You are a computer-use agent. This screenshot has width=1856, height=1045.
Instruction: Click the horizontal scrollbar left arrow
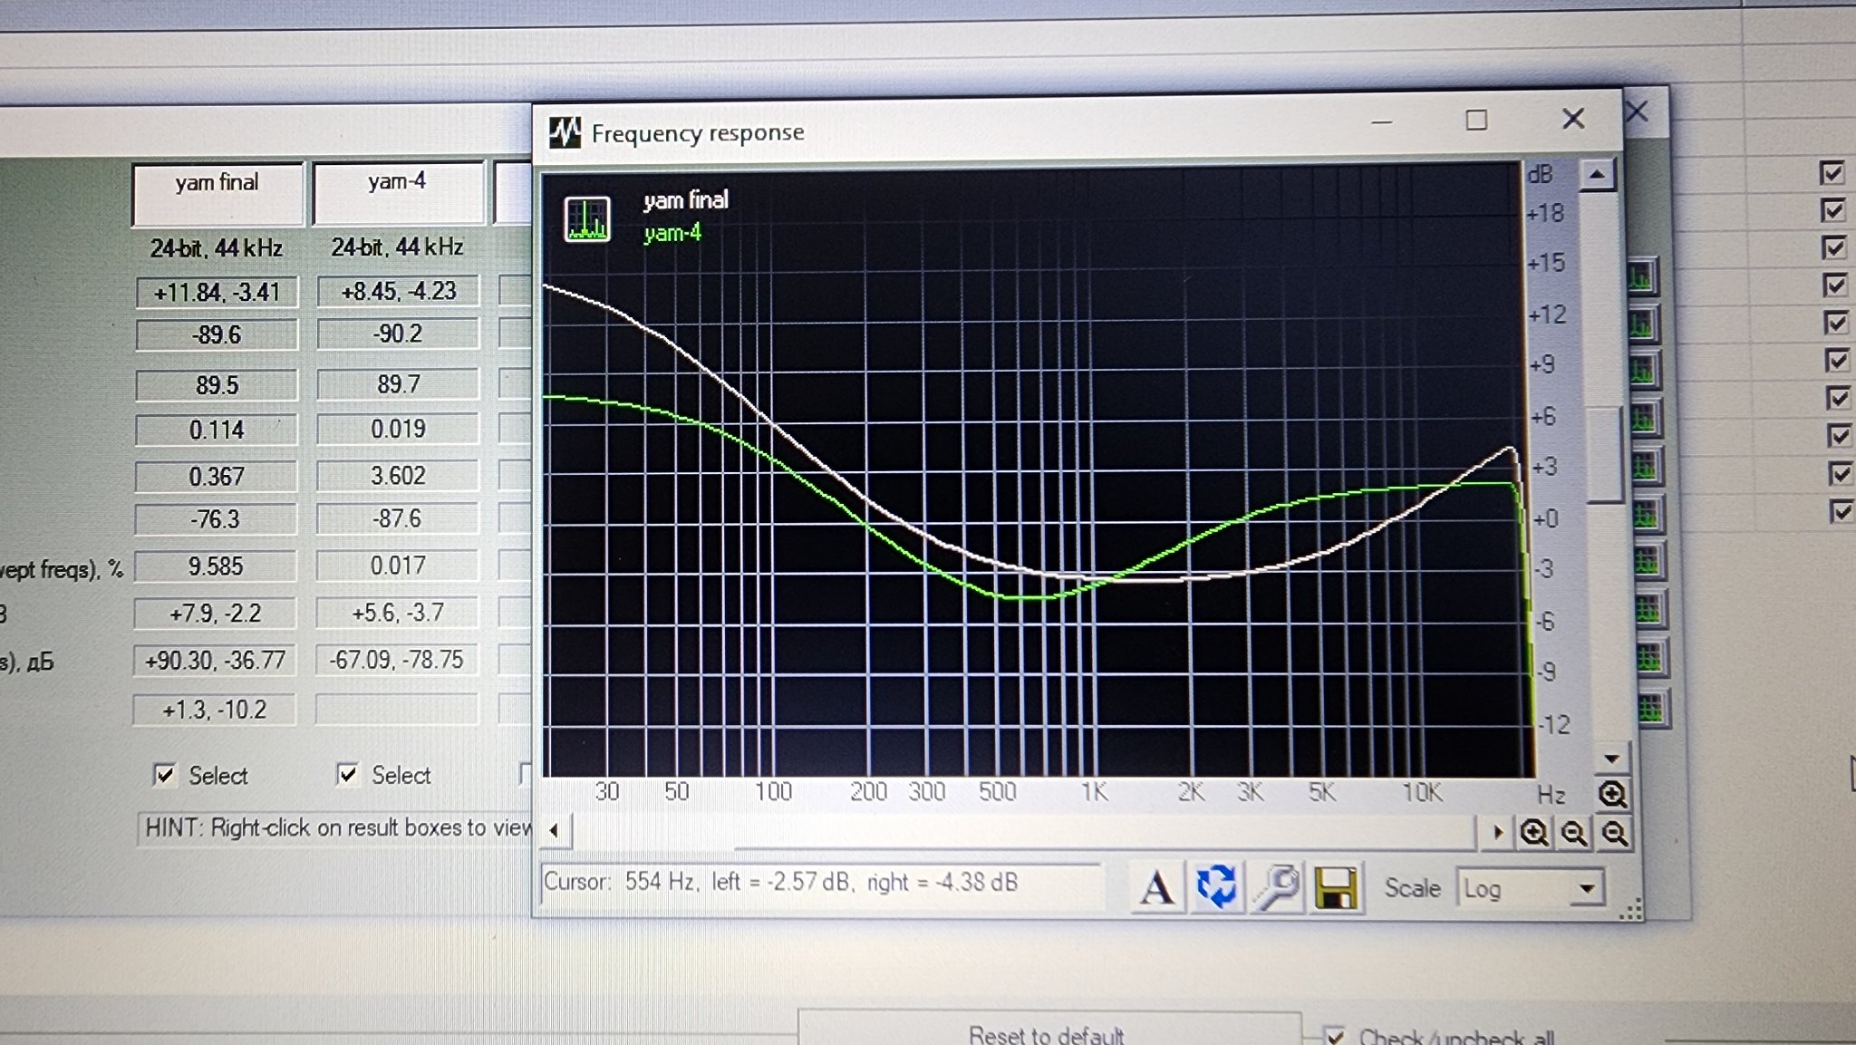[554, 829]
